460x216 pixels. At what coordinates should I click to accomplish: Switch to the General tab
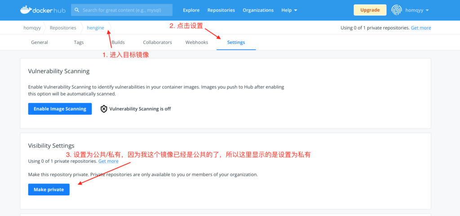point(40,43)
